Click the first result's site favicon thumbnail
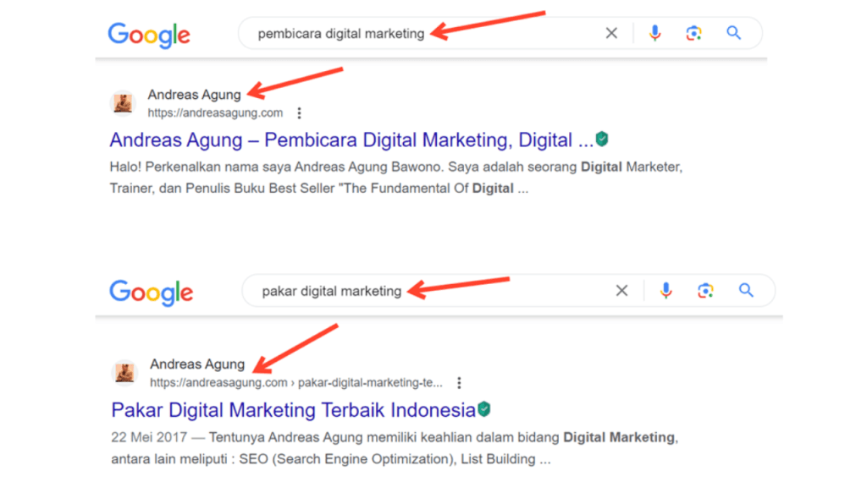This screenshot has width=867, height=487. point(124,103)
